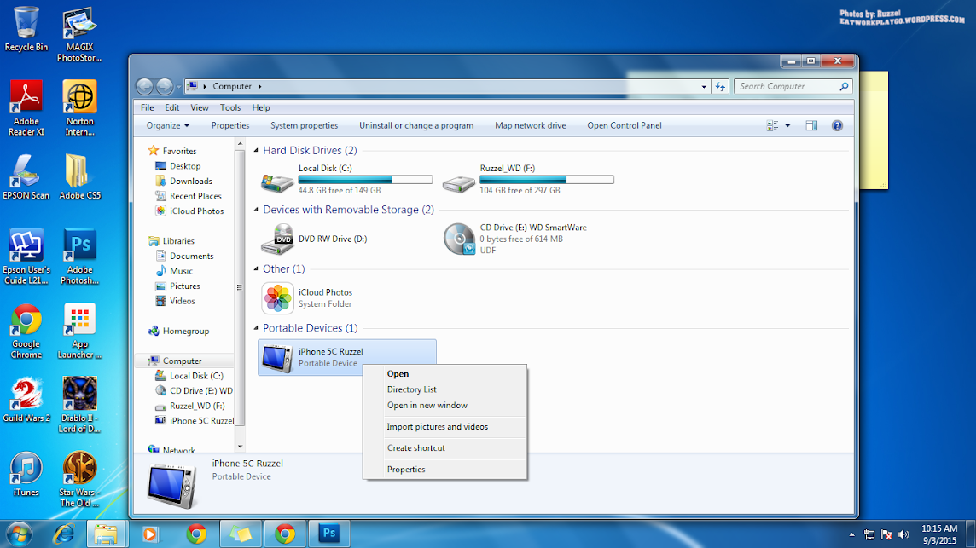
Task: Open MAGIX PhotoStory desktop shortcut
Action: pyautogui.click(x=79, y=34)
